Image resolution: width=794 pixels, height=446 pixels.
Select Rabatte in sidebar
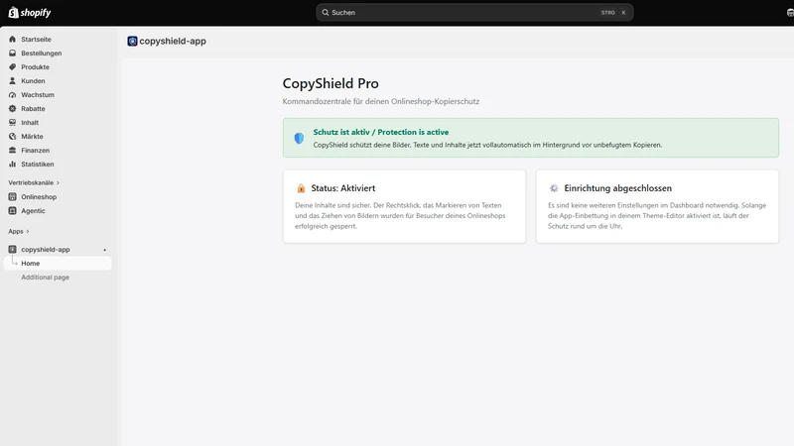coord(33,109)
